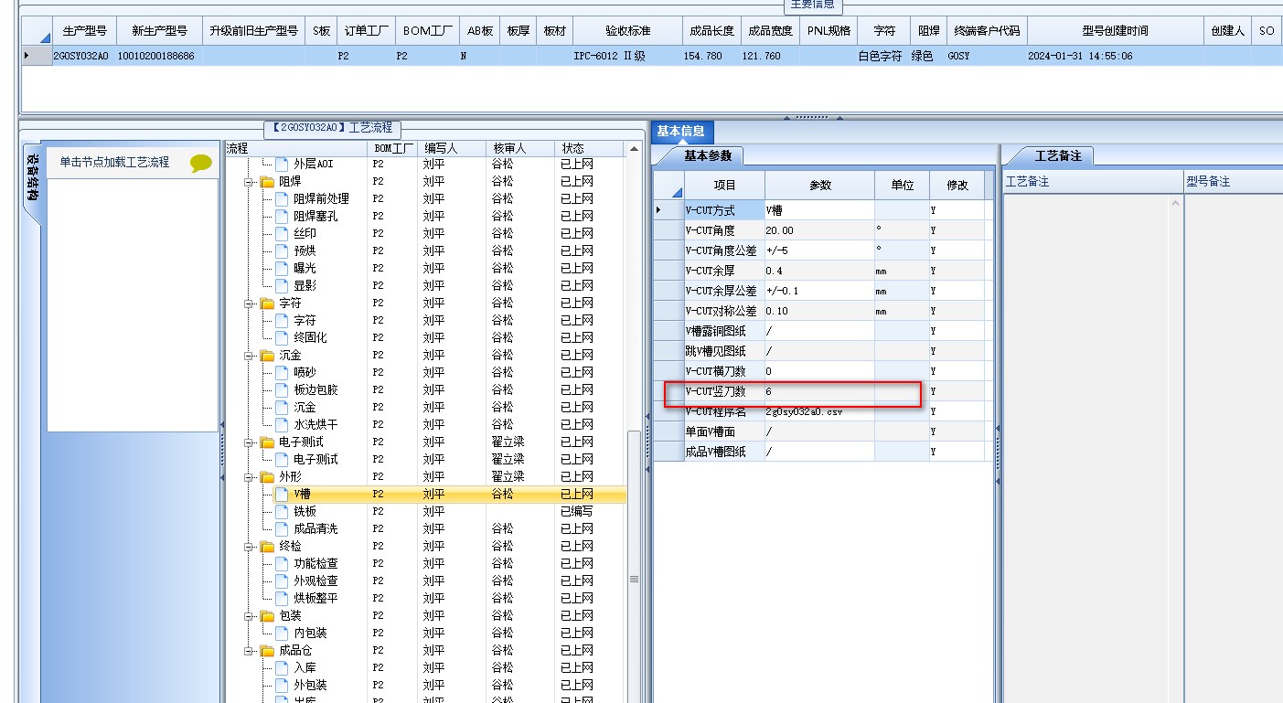Viewport: 1283px width, 703px height.
Task: Click the 成品仓 folder icon
Action: coord(267,650)
